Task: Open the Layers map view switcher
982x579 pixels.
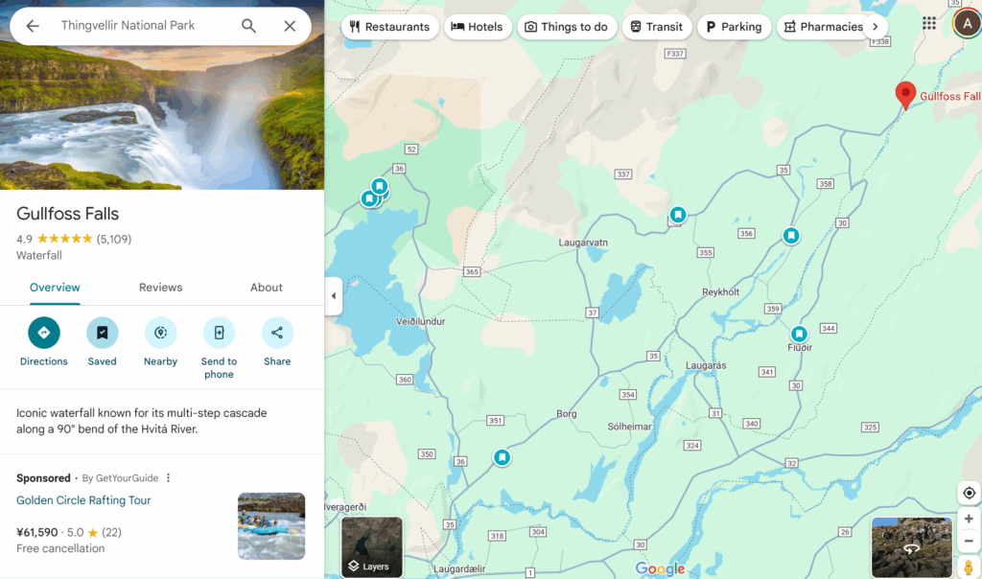Action: (x=372, y=546)
